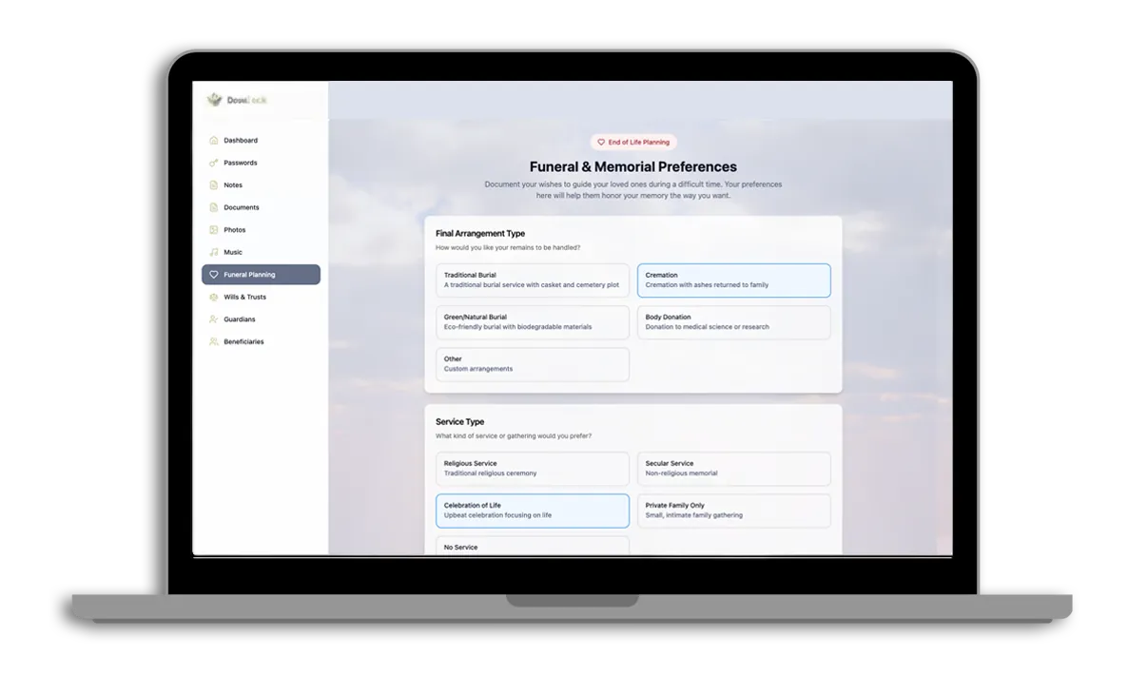Viewport: 1148px width, 676px height.
Task: Pick the Body Donation option
Action: click(733, 322)
